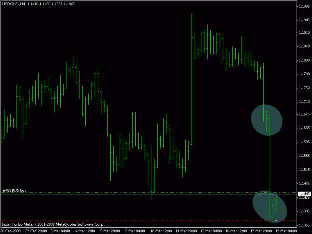The image size is (312, 234).
Task: Click the 27 Feb 20:00 time label
Action: 36,231
